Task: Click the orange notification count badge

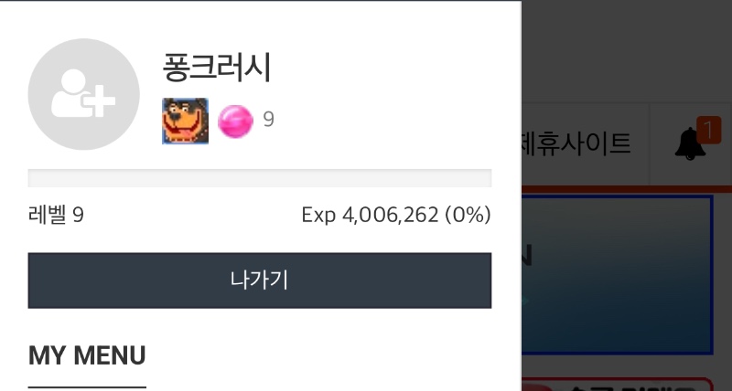Action: (708, 130)
